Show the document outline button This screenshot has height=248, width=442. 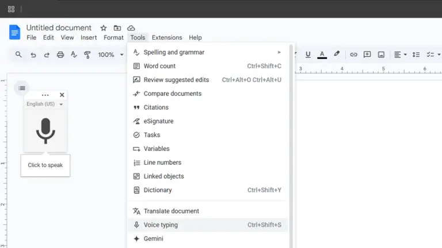click(22, 88)
